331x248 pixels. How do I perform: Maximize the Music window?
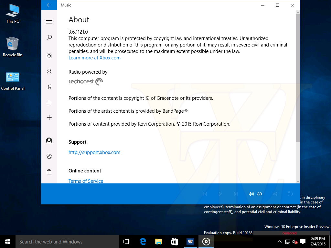(278, 5)
